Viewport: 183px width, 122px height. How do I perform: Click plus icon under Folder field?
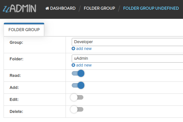(x=73, y=65)
